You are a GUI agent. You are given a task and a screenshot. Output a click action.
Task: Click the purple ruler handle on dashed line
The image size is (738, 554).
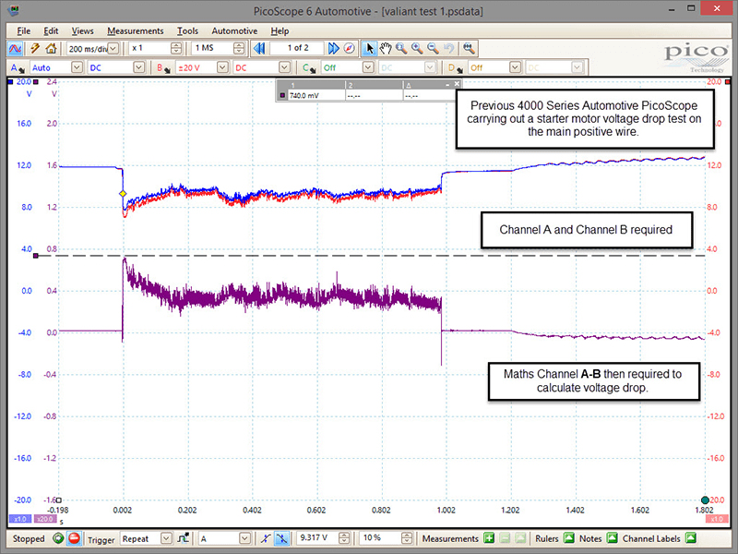click(36, 256)
